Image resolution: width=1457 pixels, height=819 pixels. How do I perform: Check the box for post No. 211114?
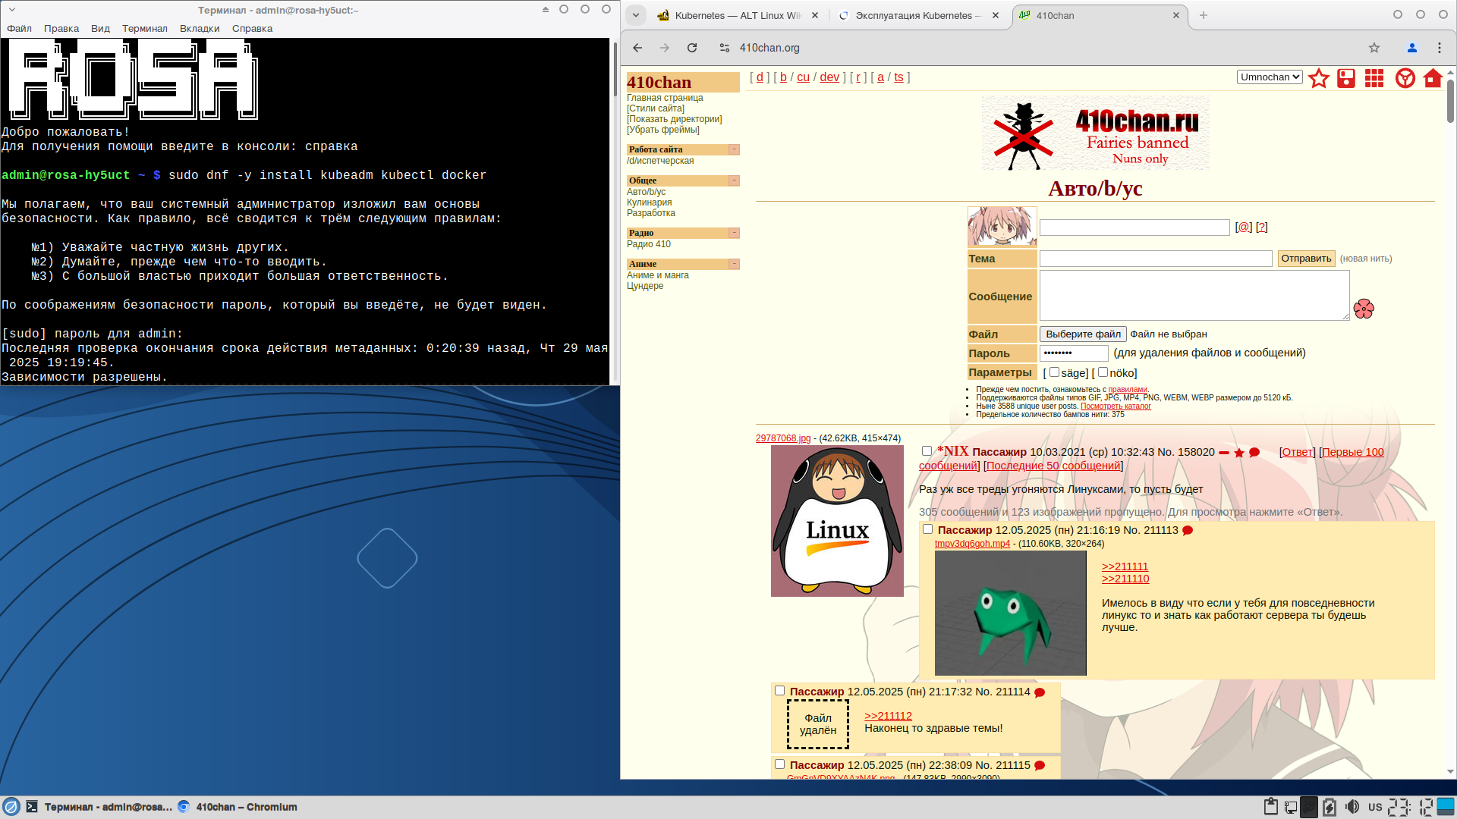tap(779, 691)
